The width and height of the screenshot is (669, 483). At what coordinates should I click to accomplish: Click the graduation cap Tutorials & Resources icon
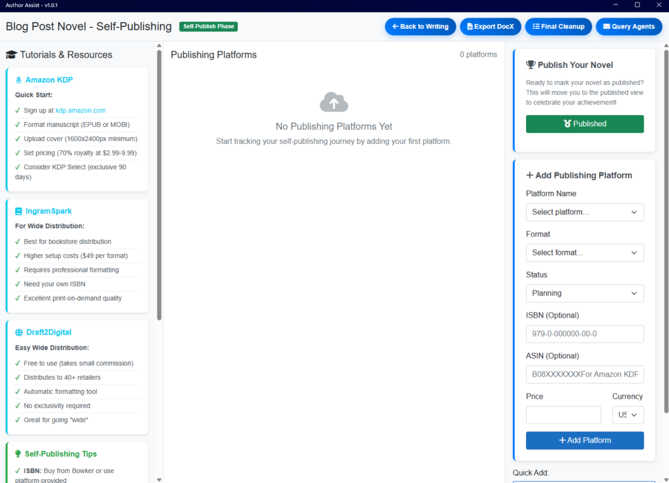click(x=11, y=55)
